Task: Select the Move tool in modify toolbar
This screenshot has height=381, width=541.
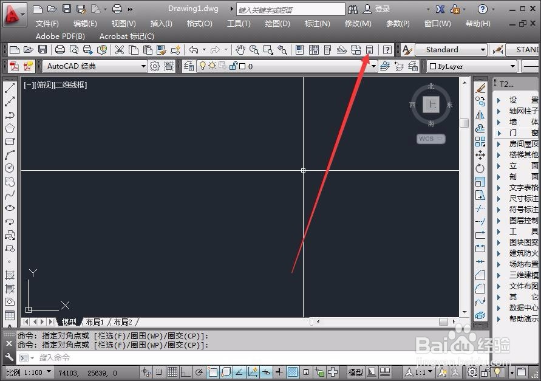Action: point(480,155)
